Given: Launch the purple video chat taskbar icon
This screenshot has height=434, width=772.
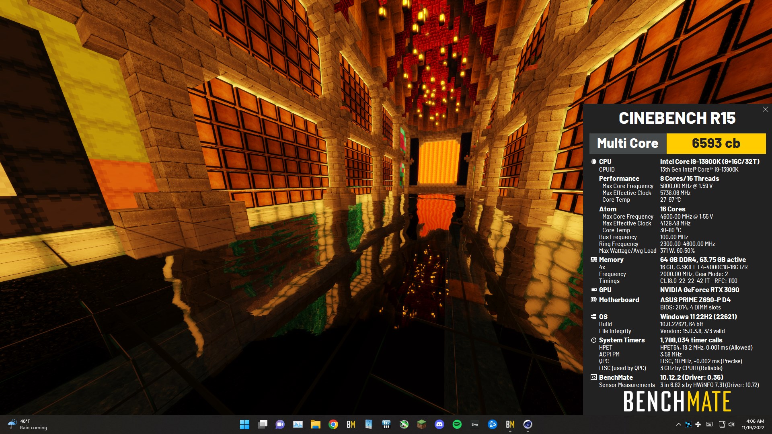Looking at the screenshot, I should (280, 424).
